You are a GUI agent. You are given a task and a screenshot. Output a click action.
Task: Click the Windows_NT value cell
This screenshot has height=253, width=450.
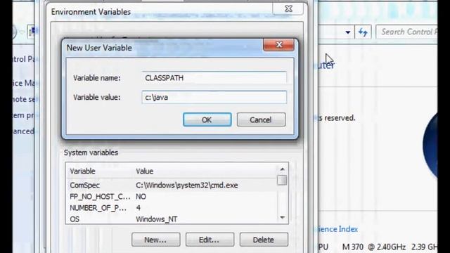click(156, 219)
